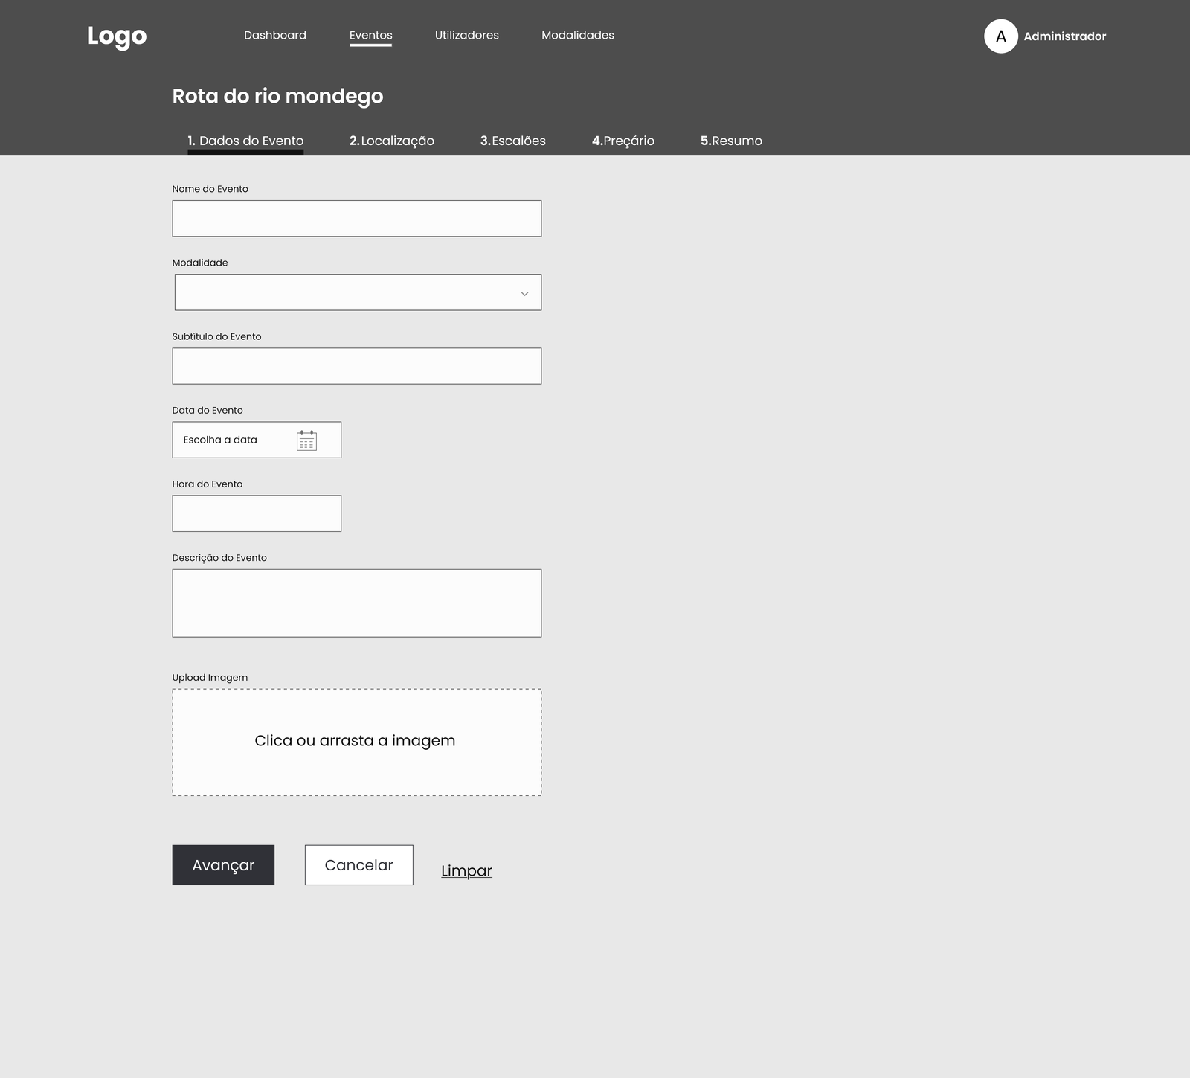Select the Dados do Evento tab
Screen dimensions: 1190x1078
245,141
